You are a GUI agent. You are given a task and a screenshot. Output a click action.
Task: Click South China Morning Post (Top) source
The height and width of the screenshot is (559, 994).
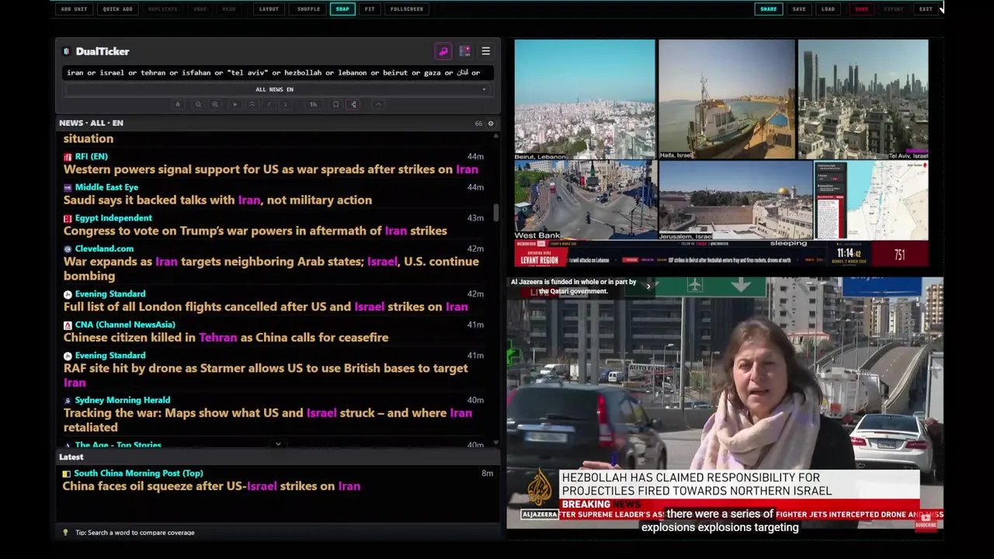(138, 473)
